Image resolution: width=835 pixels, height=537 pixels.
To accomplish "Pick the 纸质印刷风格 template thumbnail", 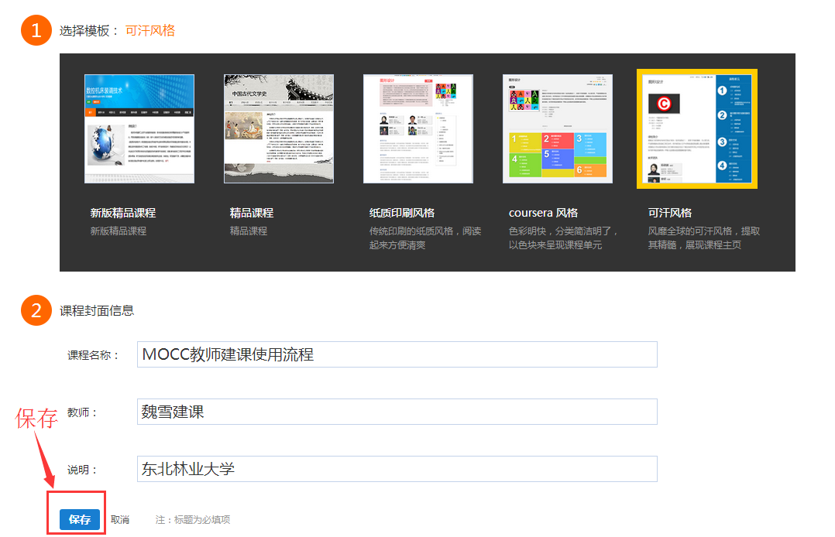I will [x=418, y=128].
